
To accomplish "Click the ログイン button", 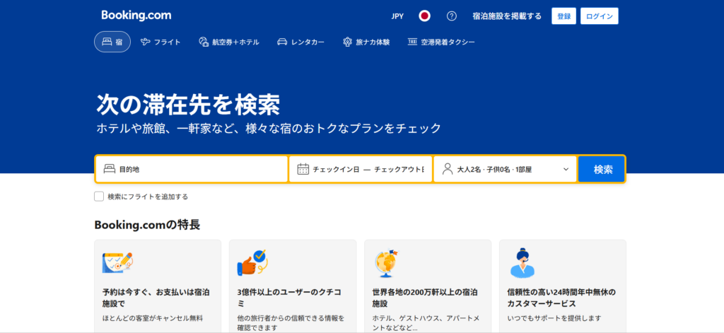I will (599, 16).
